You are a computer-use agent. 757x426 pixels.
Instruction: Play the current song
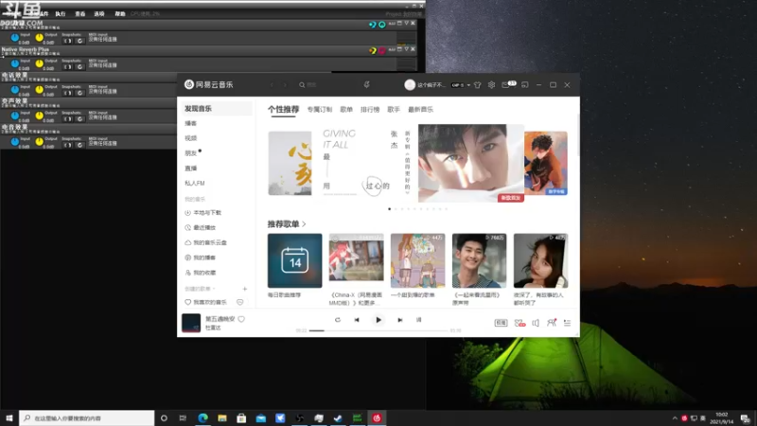[x=378, y=320]
